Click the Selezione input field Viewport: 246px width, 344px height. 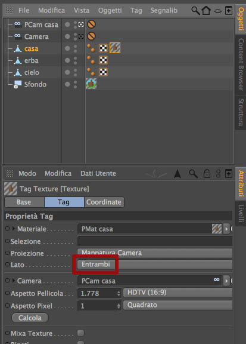[x=155, y=241]
